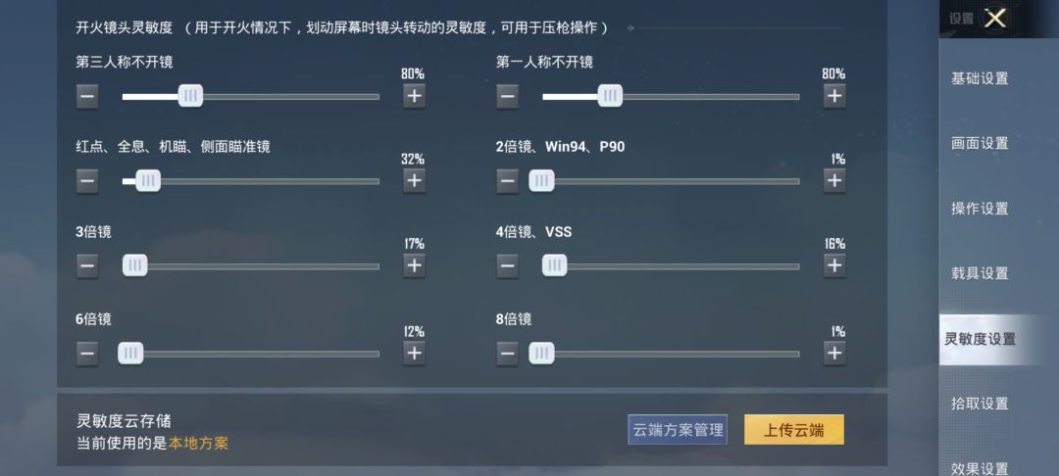Image resolution: width=1059 pixels, height=476 pixels.
Task: Tap minus for red dot (红点) sensitivity
Action: coord(87,180)
